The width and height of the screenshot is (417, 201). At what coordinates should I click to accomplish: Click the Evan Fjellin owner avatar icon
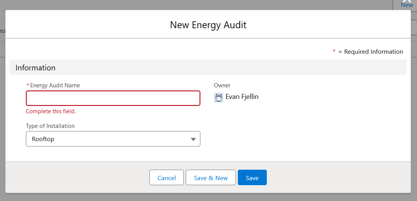coord(219,97)
